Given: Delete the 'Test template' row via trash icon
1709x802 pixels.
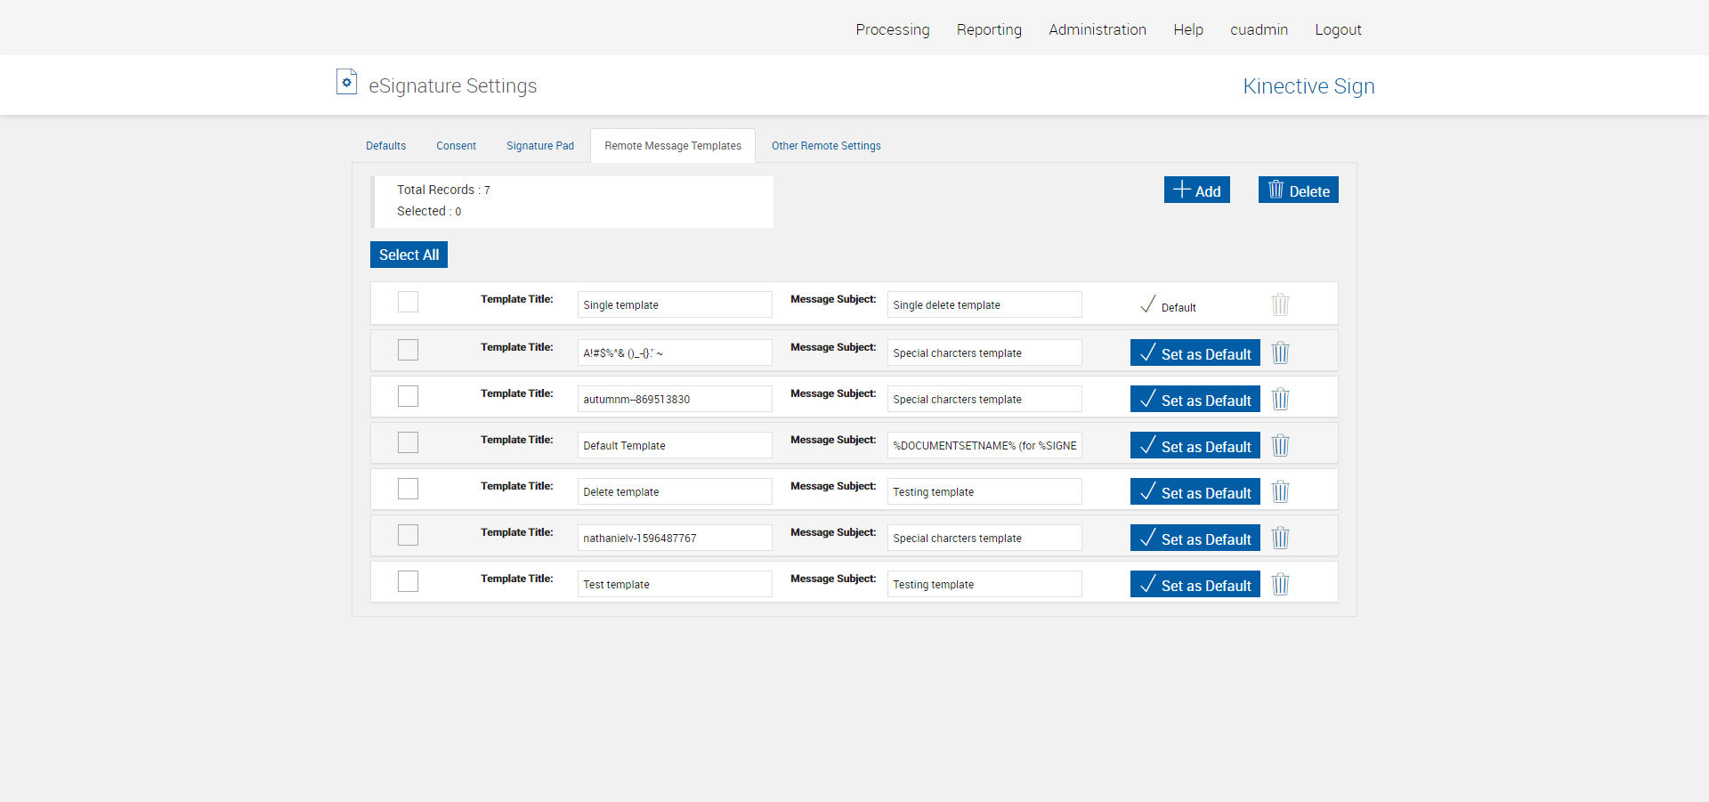Looking at the screenshot, I should point(1280,584).
